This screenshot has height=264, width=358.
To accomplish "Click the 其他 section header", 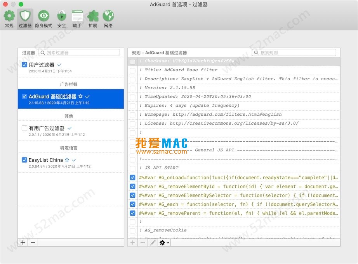I will pyautogui.click(x=69, y=116).
